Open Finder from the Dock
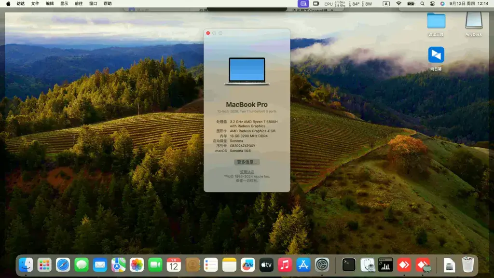 (26, 265)
